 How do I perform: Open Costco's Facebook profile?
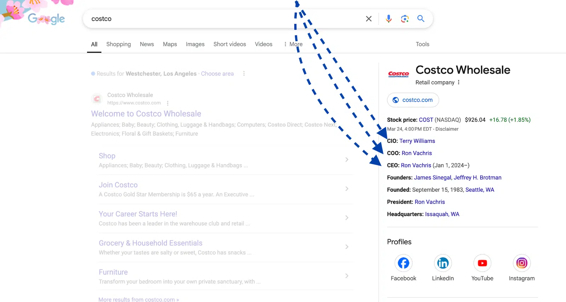[404, 268]
